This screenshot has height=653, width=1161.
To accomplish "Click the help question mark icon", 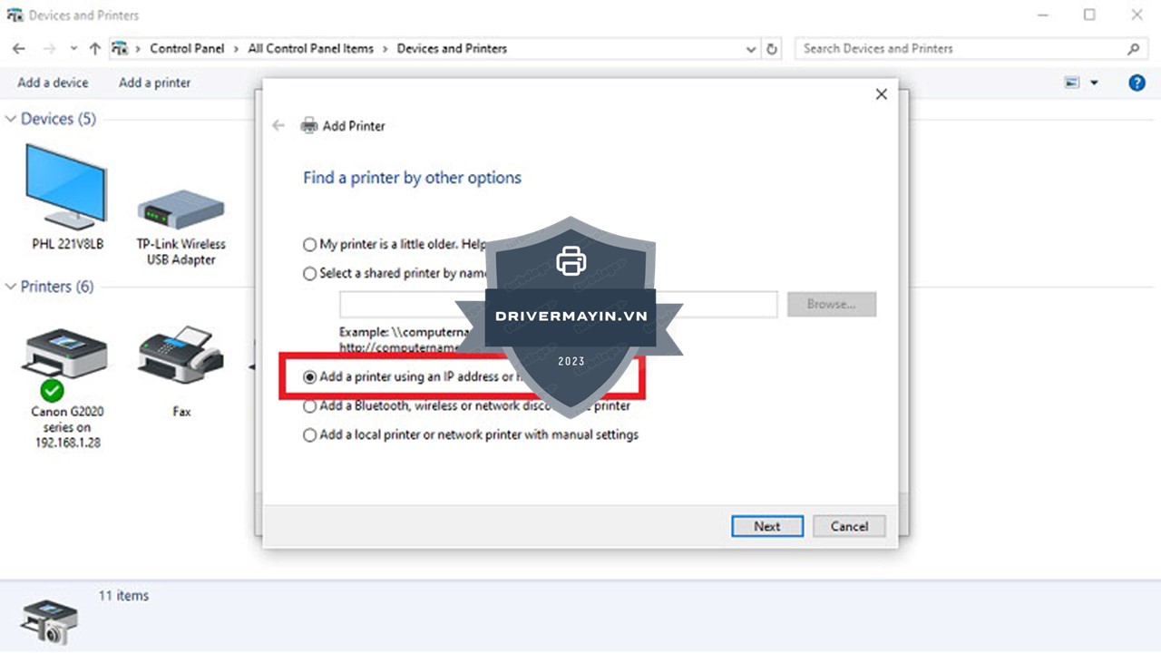I will [x=1136, y=83].
